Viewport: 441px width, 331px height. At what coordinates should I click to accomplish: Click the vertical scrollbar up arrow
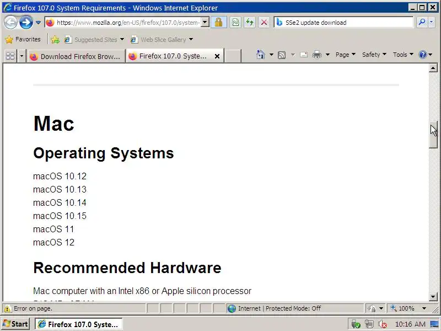tap(433, 68)
